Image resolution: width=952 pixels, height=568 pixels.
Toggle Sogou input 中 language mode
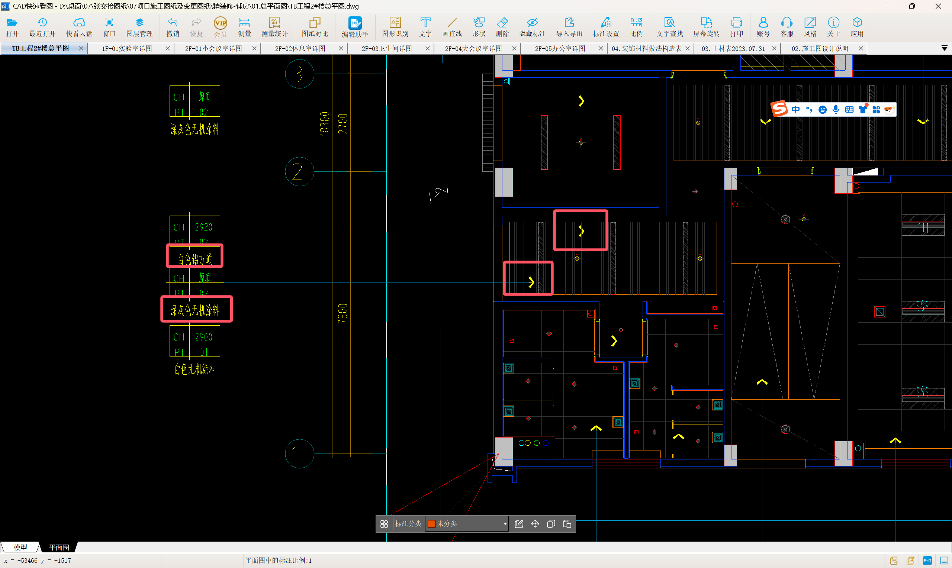click(795, 110)
